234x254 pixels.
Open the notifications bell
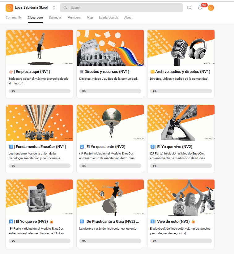pyautogui.click(x=200, y=8)
